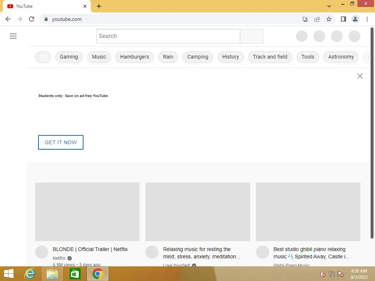Open the Action Center flag icon
Viewport: 375px width, 281px height.
pyautogui.click(x=341, y=274)
